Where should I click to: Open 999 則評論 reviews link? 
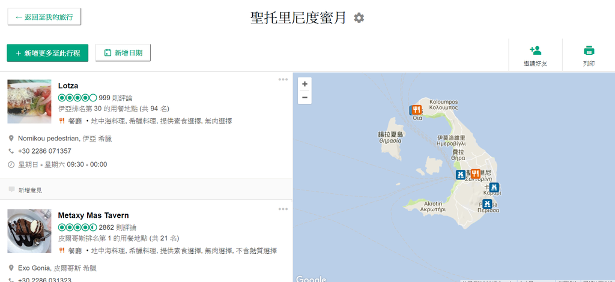tap(116, 98)
